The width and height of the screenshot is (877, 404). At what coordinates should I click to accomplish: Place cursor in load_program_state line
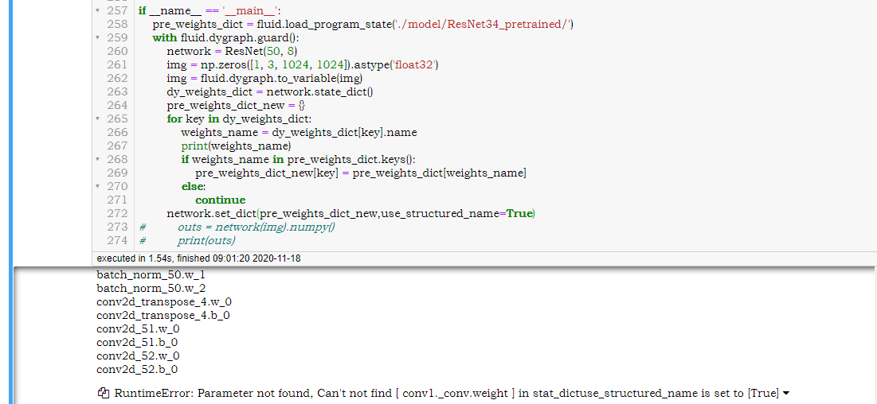(x=363, y=25)
